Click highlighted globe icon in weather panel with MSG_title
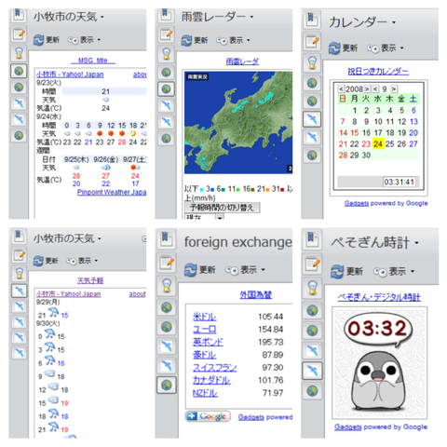Screen dimensions: 447x447 coord(19,71)
